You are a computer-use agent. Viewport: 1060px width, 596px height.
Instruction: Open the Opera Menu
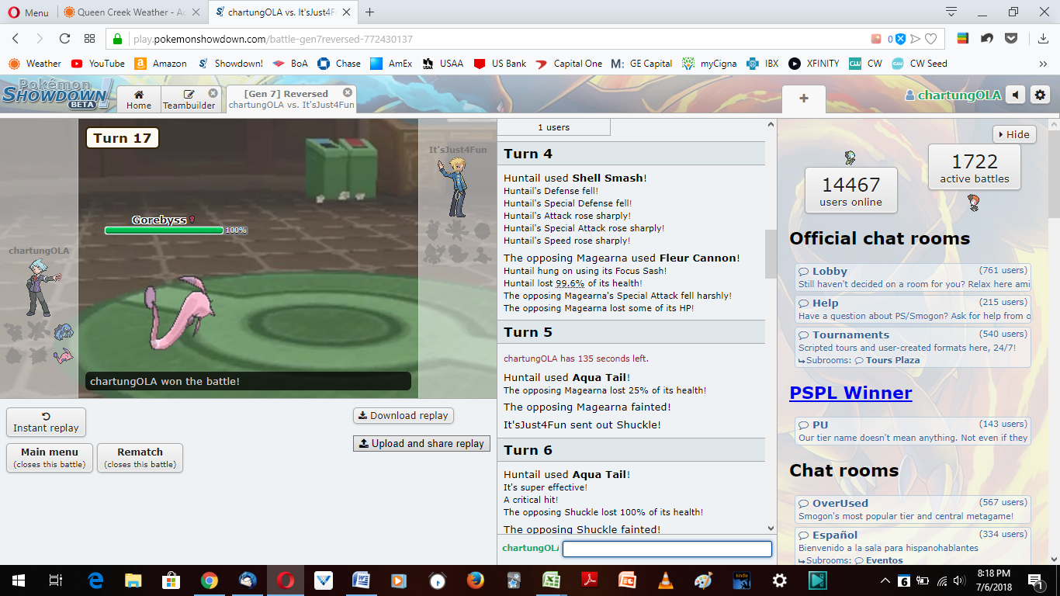(x=28, y=12)
